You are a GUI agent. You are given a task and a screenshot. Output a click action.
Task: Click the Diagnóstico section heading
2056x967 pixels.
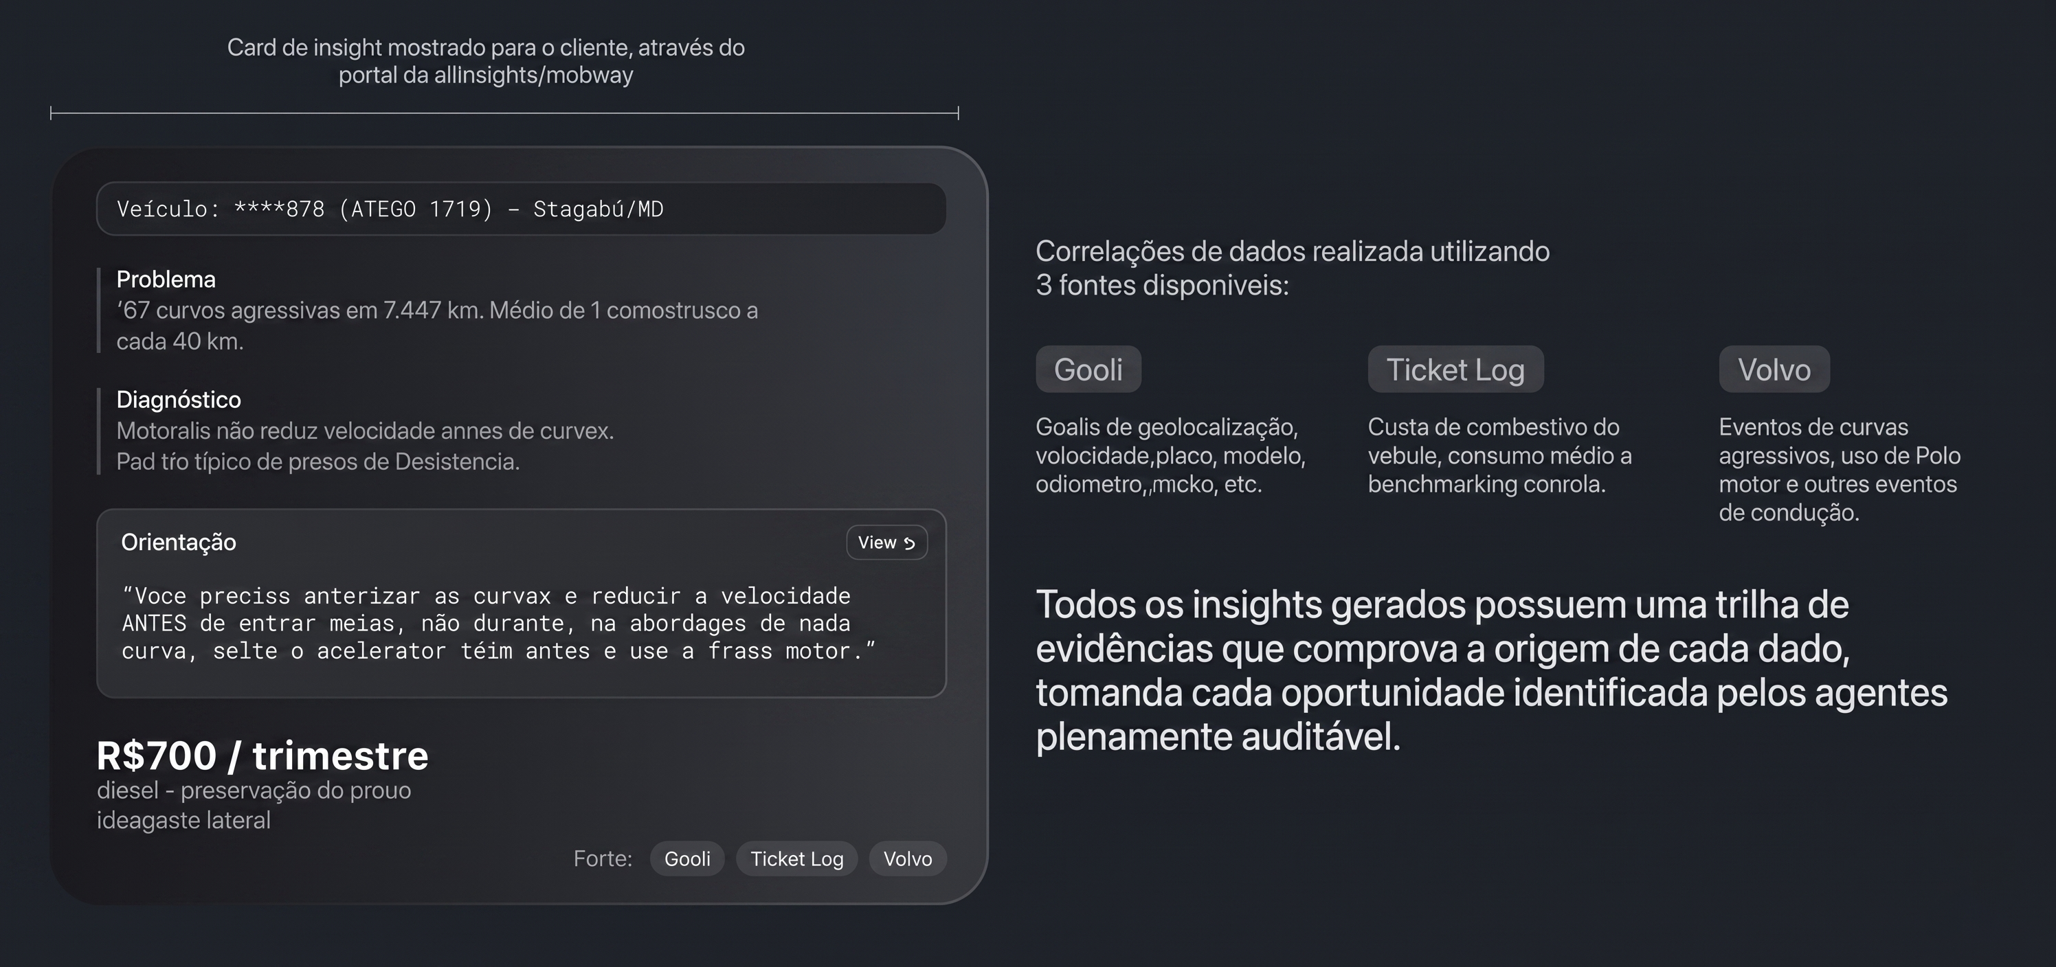point(179,399)
